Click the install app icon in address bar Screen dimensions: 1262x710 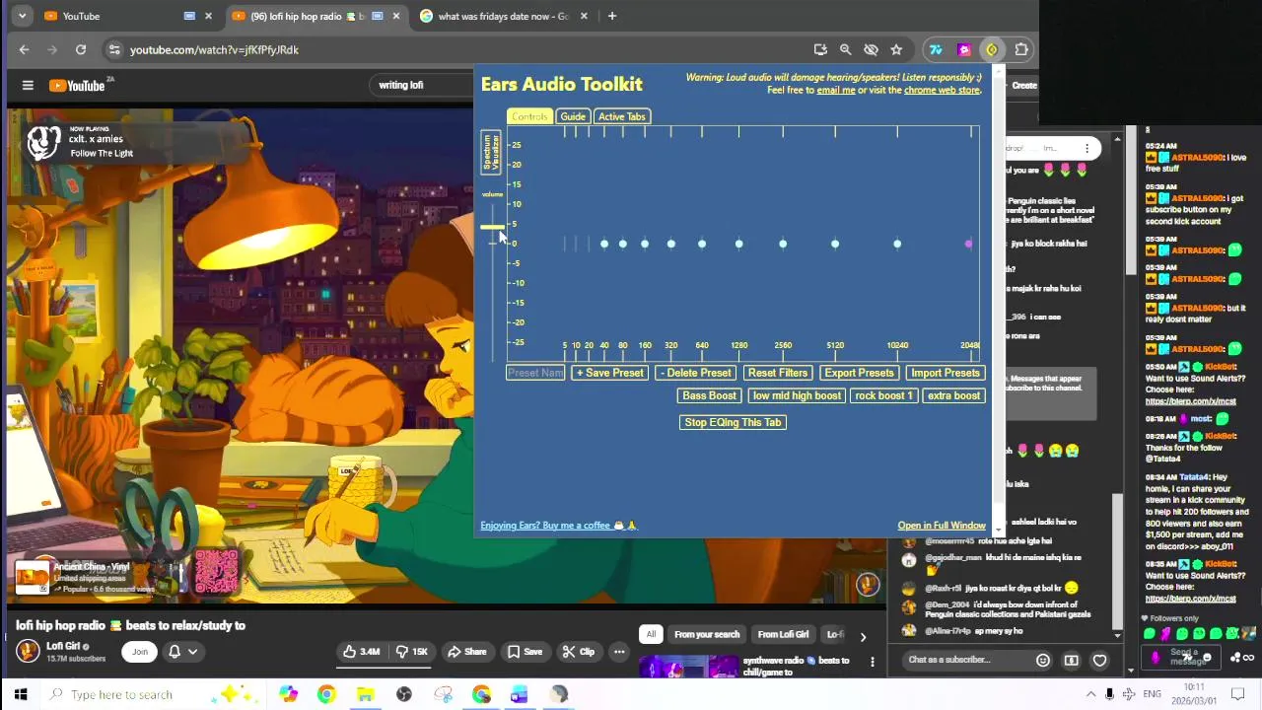click(820, 49)
